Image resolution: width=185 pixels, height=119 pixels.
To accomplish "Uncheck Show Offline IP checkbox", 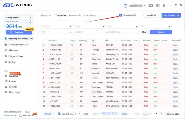I will click(x=121, y=15).
